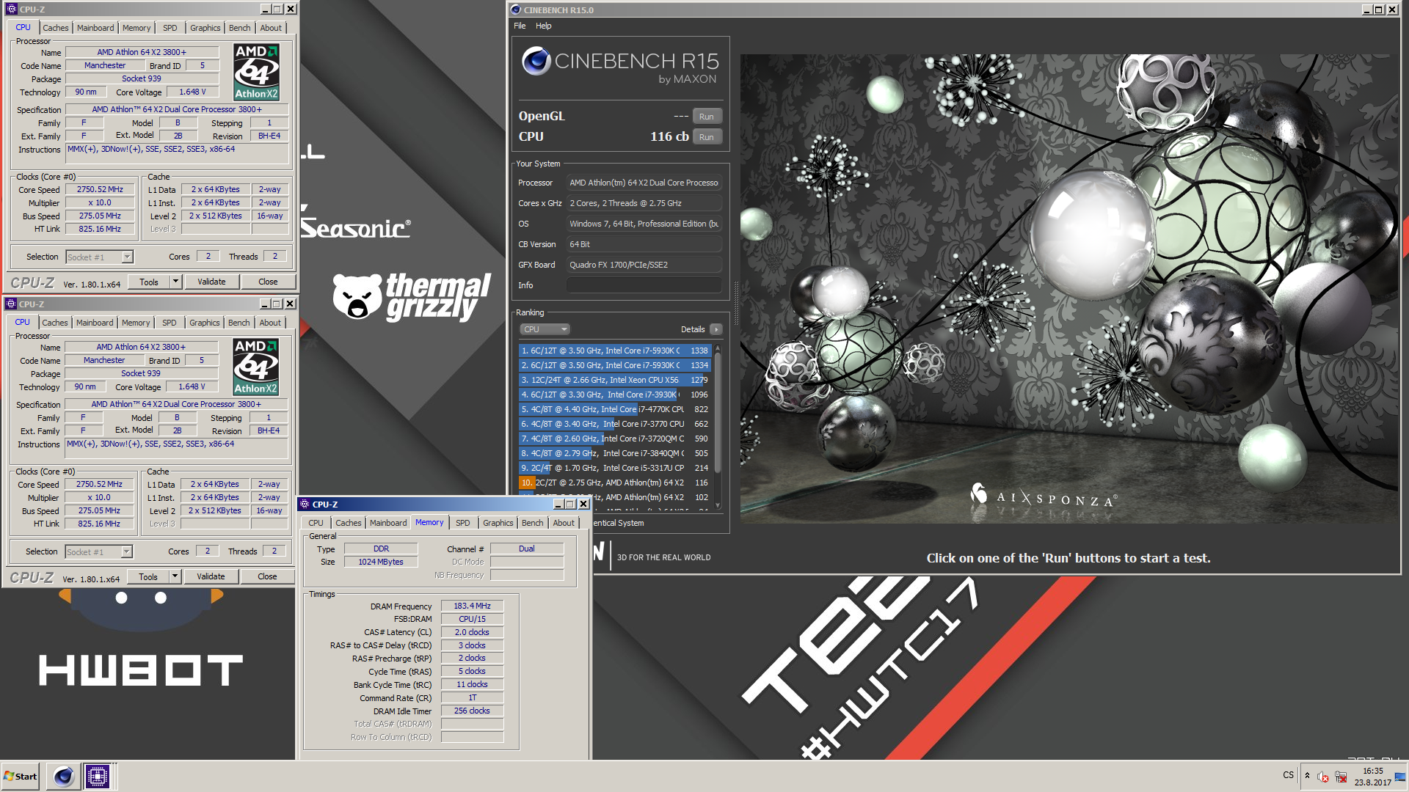Select ranking row 1 with score 1338
Screen dimensions: 1409x792
615,351
